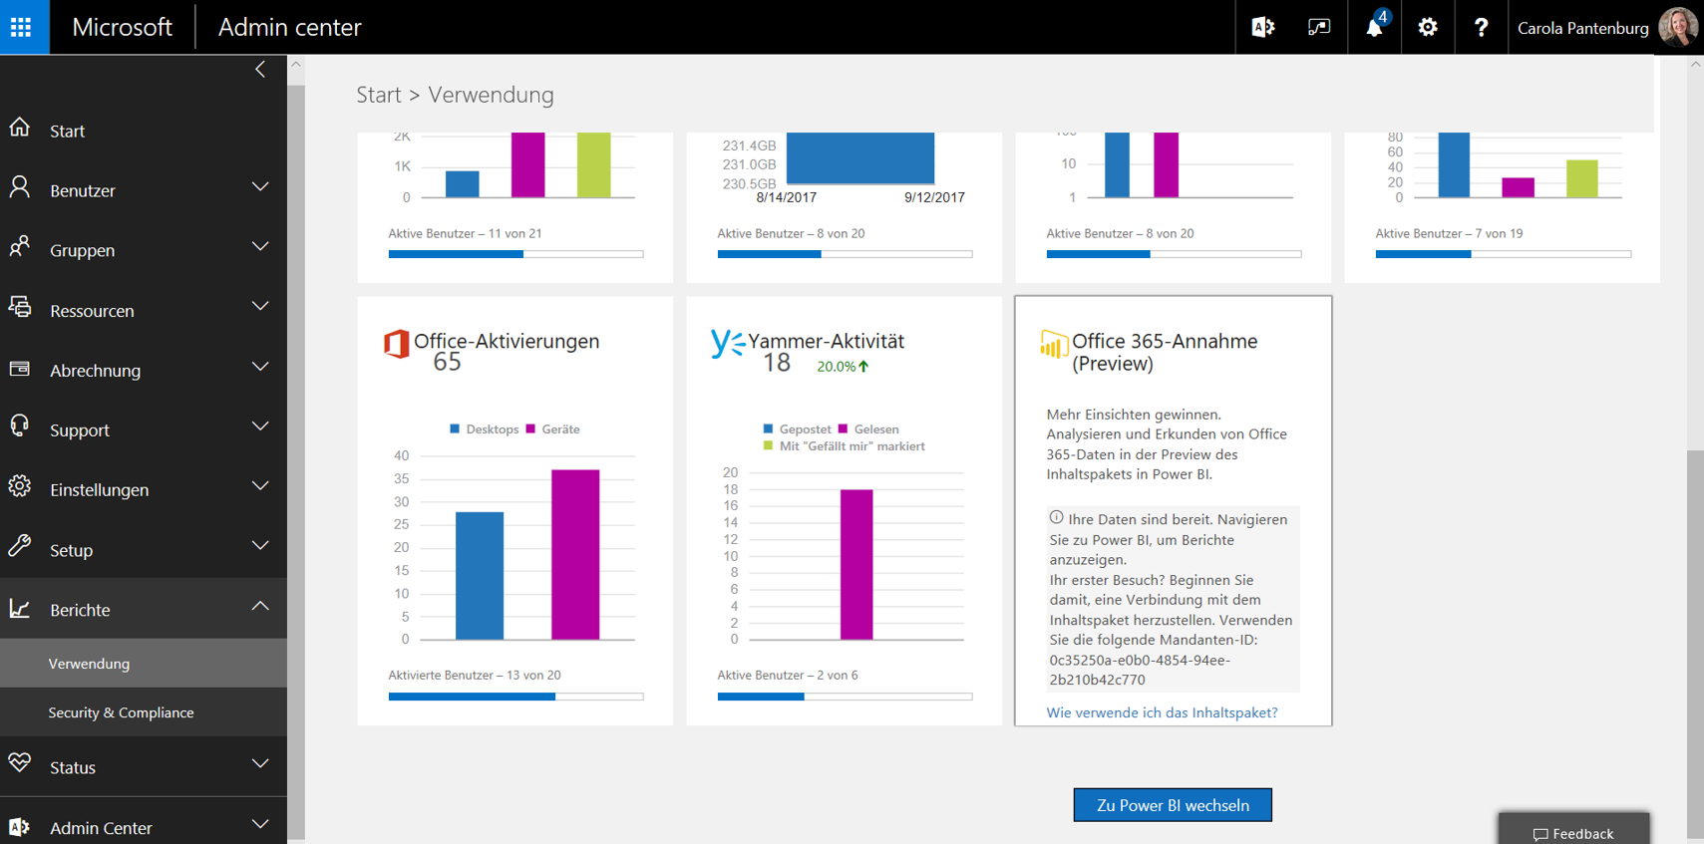Open the Feedback button

pyautogui.click(x=1573, y=830)
